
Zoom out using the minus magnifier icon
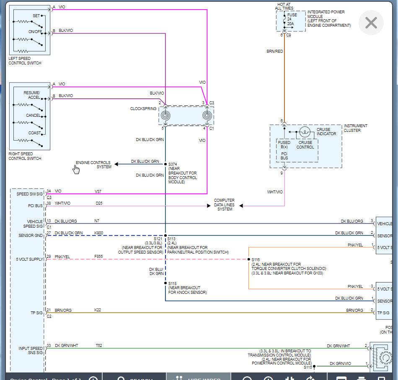(x=247, y=378)
